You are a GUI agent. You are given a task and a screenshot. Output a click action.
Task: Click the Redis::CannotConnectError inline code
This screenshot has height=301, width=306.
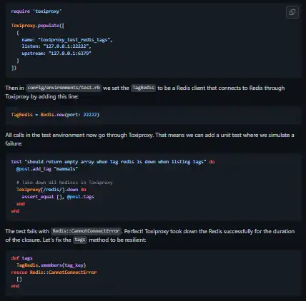[x=86, y=231]
